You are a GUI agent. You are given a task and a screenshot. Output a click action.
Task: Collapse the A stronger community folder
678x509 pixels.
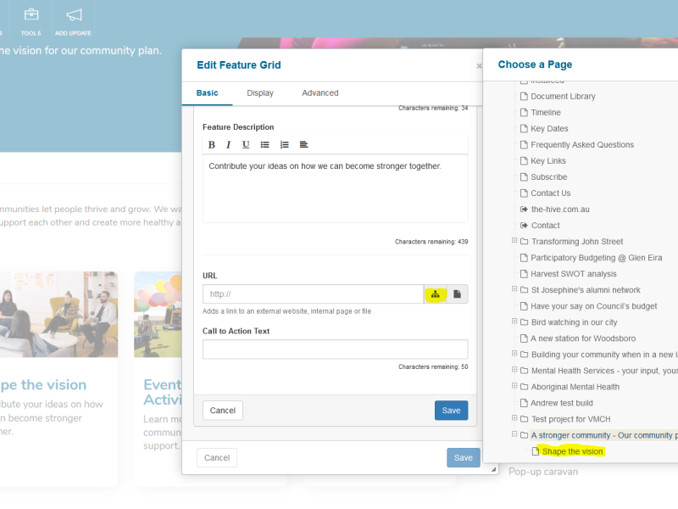point(514,434)
